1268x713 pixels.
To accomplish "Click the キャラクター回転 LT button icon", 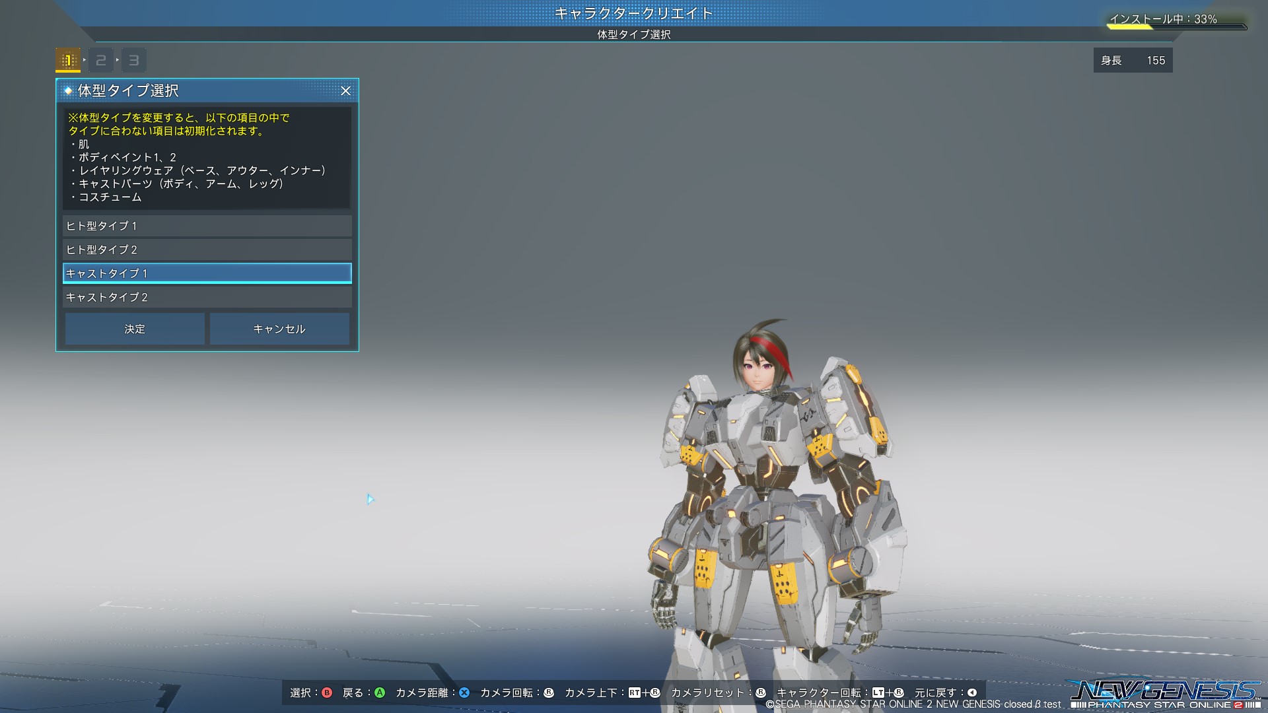I will [x=878, y=693].
